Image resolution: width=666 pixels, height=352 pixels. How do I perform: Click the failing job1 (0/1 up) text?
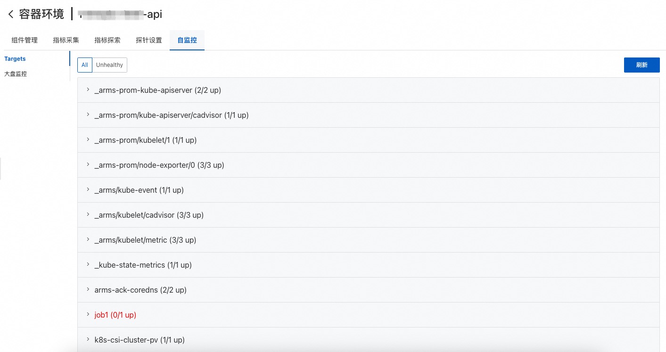115,315
